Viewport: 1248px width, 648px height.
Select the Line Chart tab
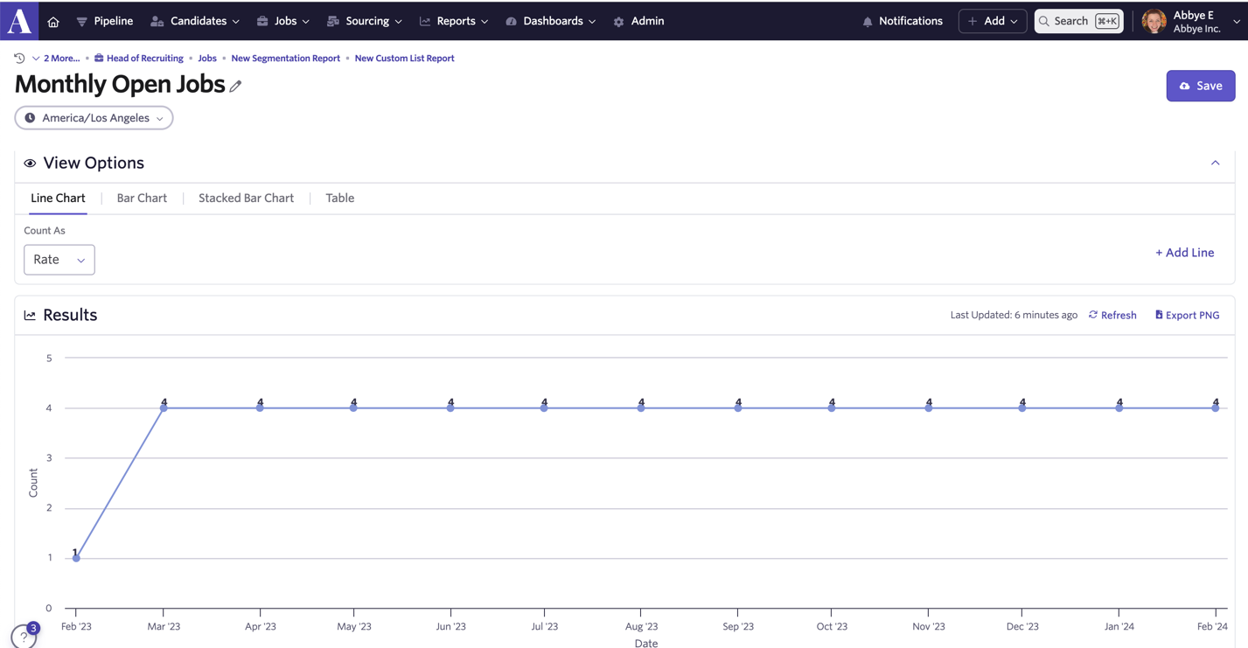click(x=58, y=199)
